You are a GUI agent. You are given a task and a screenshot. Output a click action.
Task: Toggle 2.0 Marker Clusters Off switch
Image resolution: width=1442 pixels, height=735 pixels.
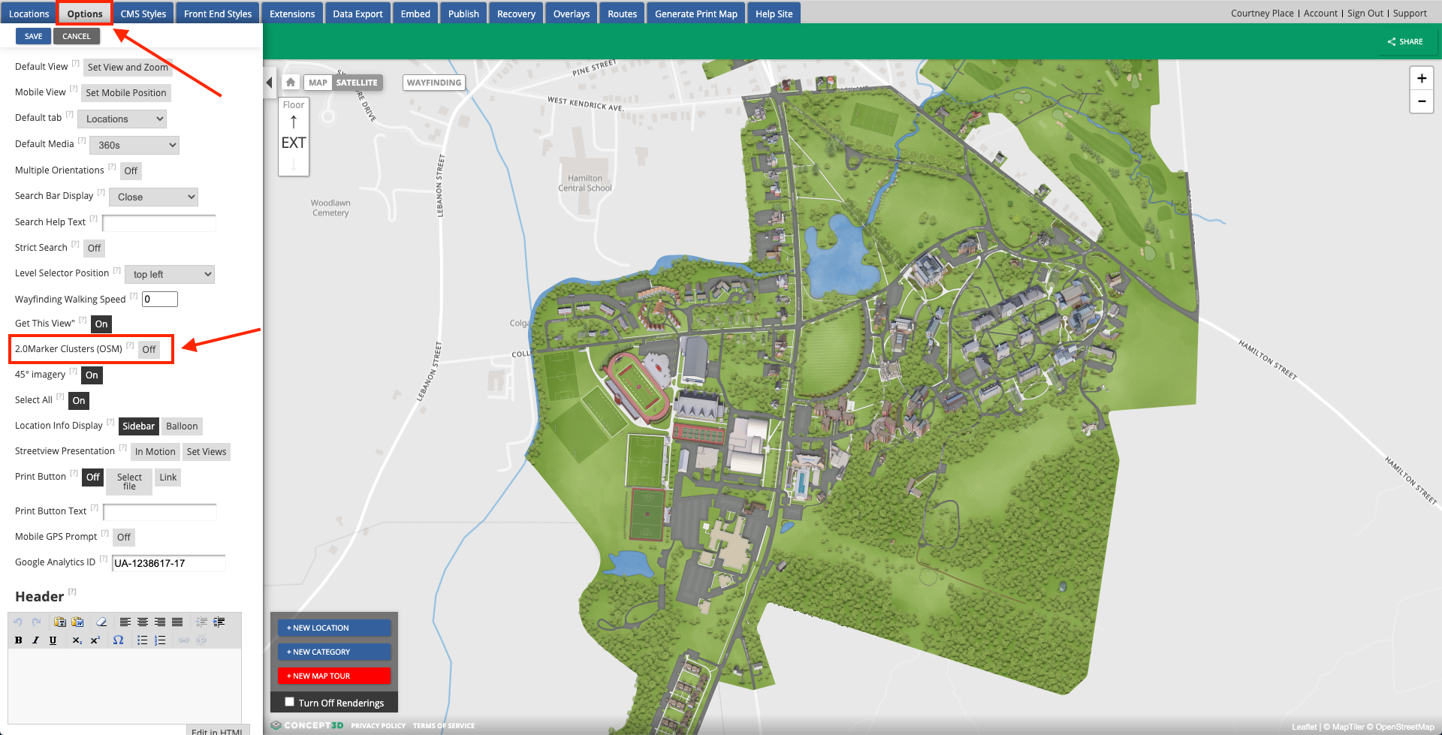[x=149, y=350]
